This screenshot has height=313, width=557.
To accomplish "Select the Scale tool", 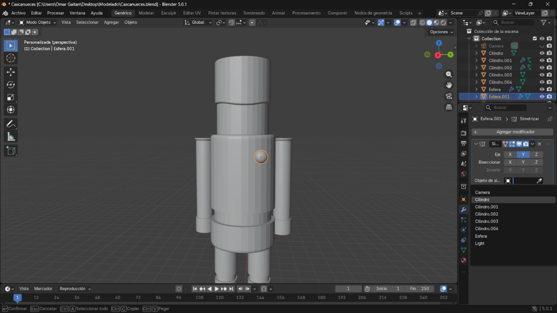I will (11, 97).
